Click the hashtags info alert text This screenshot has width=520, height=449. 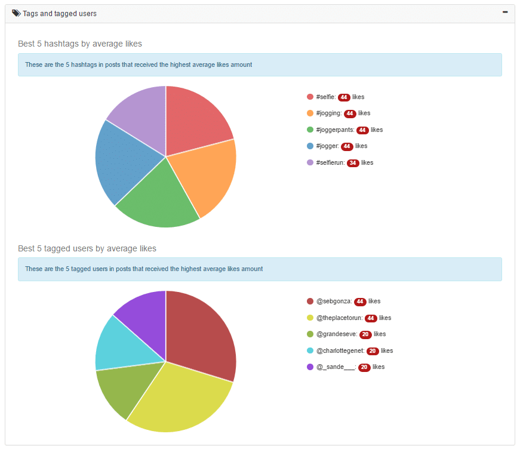[x=139, y=64]
